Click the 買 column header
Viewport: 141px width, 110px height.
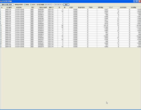coord(66,7)
